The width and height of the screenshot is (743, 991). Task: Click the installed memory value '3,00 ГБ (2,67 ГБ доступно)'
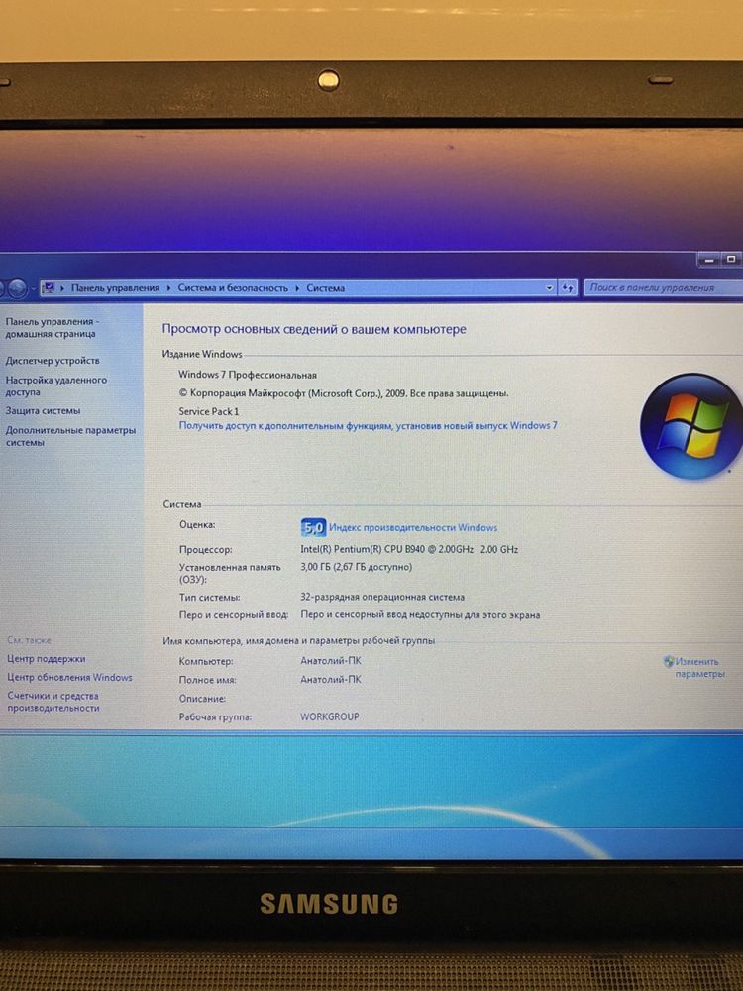click(x=357, y=567)
